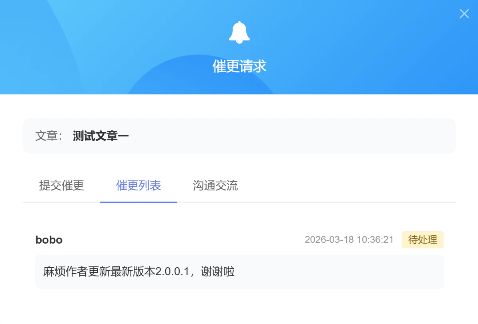This screenshot has width=478, height=324.
Task: Click the 文章: label
Action: [49, 136]
